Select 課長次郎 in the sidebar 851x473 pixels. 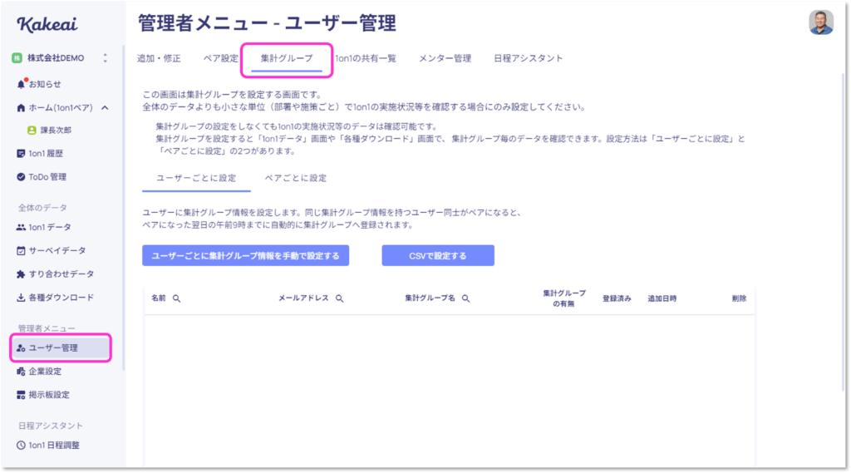(56, 131)
